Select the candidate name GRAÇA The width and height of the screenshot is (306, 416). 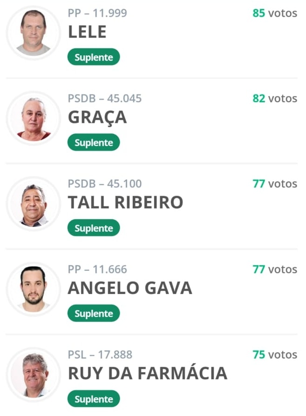coord(97,118)
